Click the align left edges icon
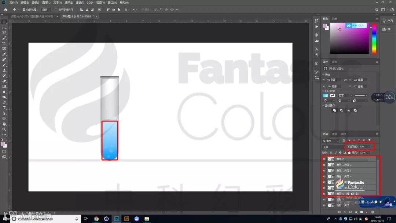 (81, 10)
